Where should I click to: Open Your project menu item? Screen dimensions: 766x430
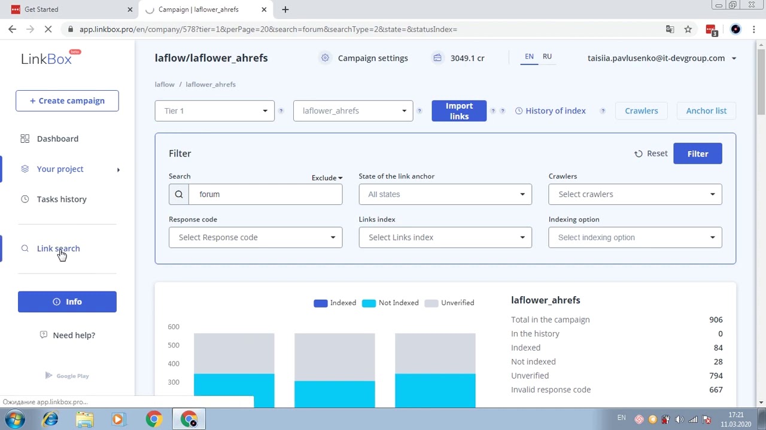tap(60, 169)
